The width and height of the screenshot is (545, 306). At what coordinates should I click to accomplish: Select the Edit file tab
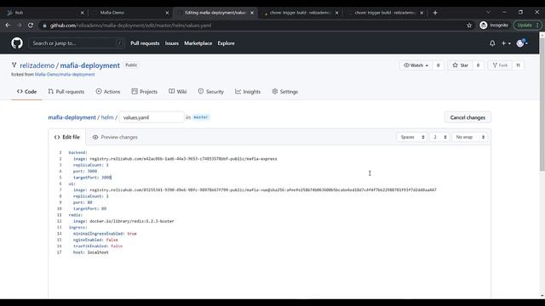[x=67, y=137]
